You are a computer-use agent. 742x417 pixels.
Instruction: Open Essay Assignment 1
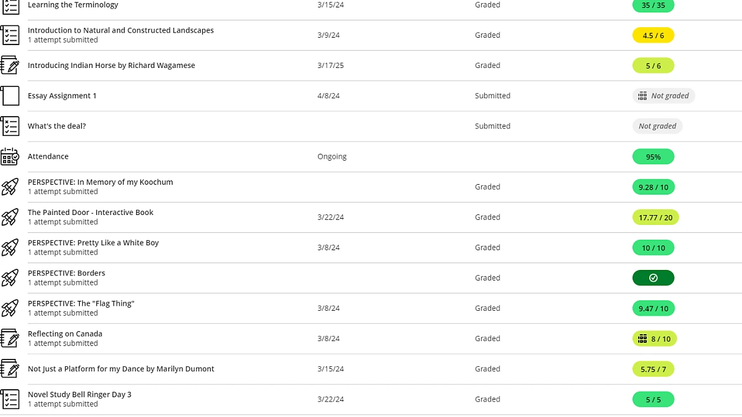tap(62, 96)
